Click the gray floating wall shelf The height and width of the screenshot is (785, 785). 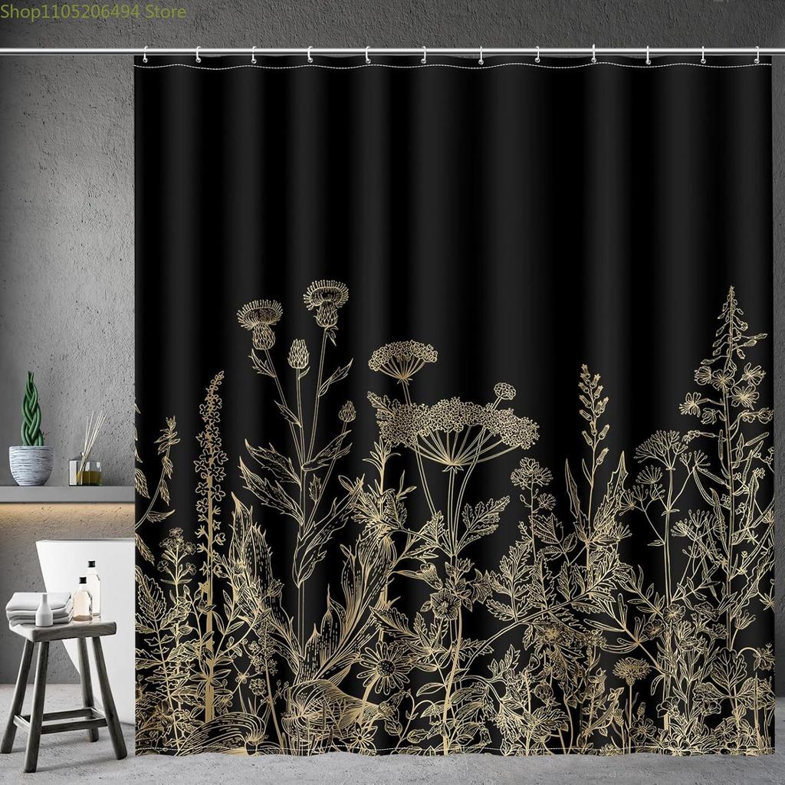point(67,494)
